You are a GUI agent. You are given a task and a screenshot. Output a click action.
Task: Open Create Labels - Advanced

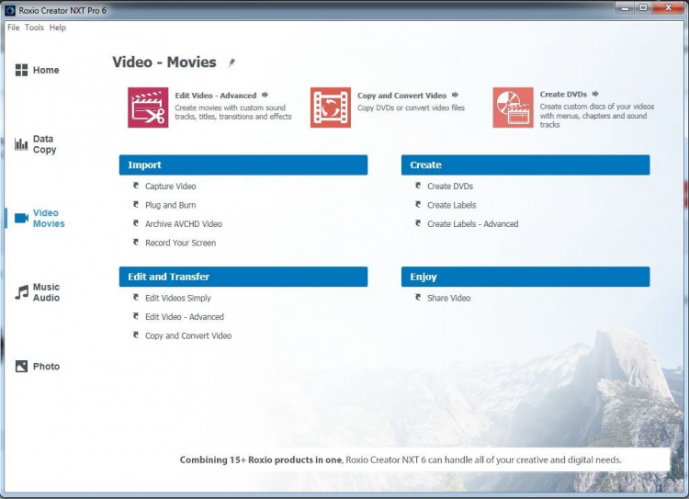[x=473, y=224]
